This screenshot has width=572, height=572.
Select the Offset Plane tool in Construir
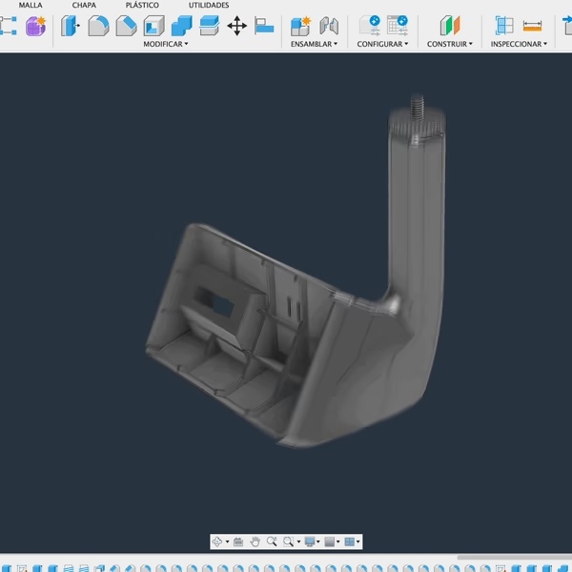450,26
